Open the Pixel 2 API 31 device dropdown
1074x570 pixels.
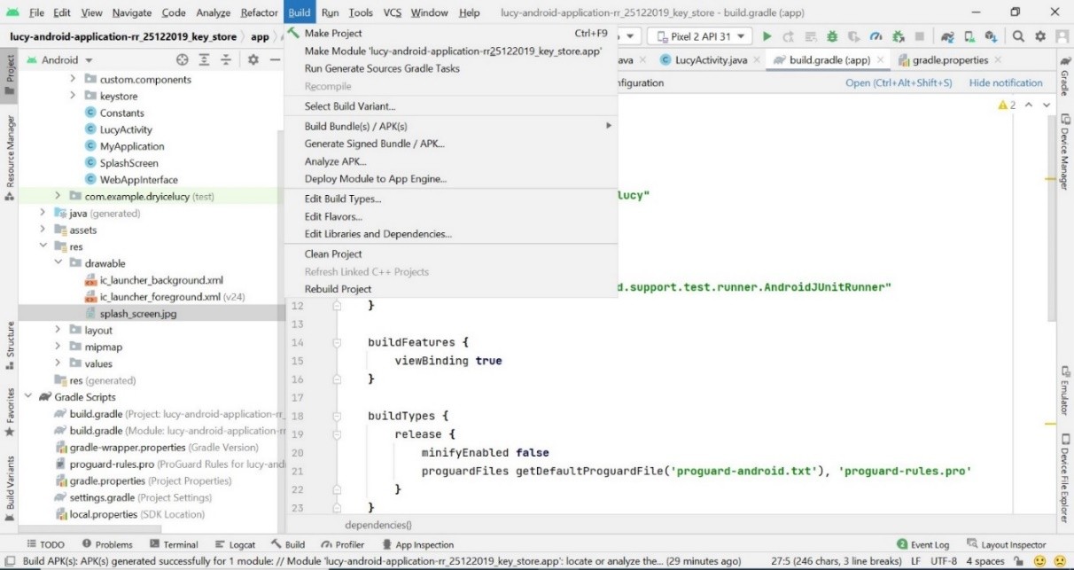(x=699, y=36)
